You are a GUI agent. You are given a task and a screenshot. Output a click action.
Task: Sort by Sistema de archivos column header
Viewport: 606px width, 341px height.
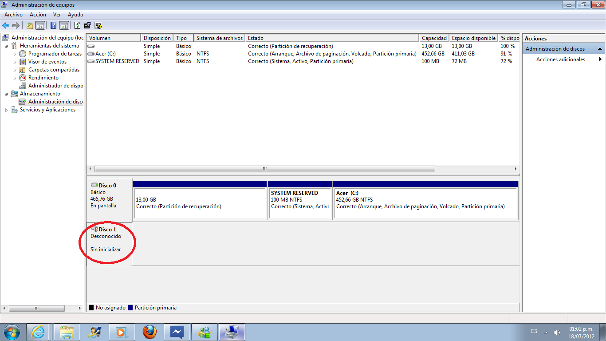[220, 38]
